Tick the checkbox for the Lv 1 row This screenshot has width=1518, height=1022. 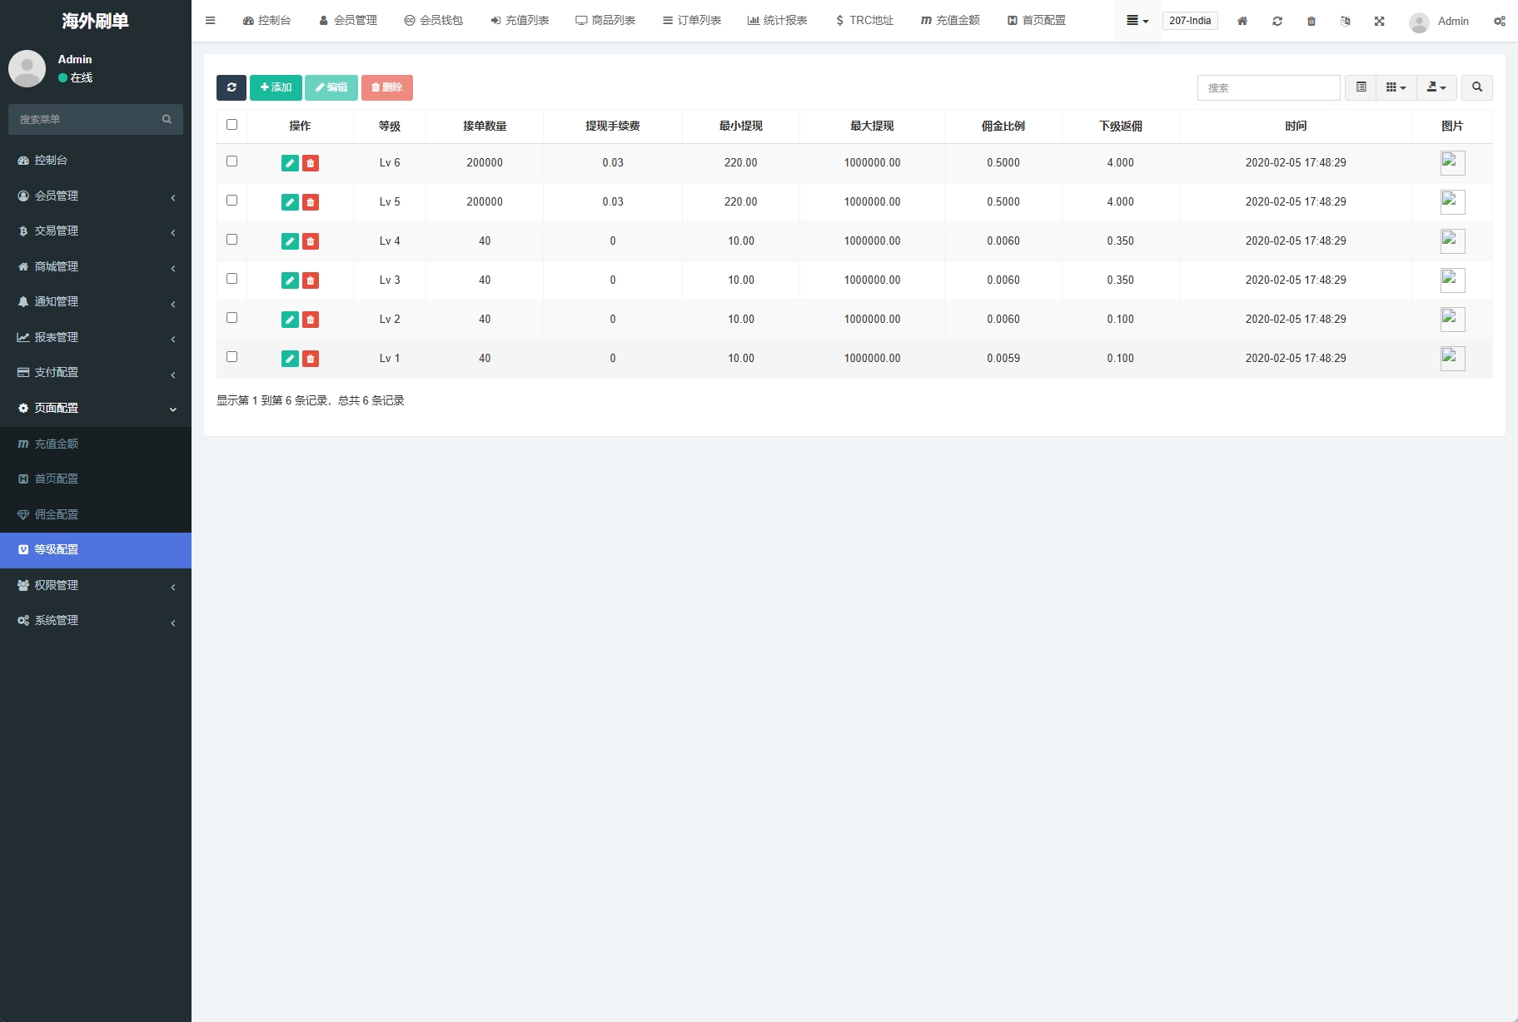pyautogui.click(x=231, y=357)
